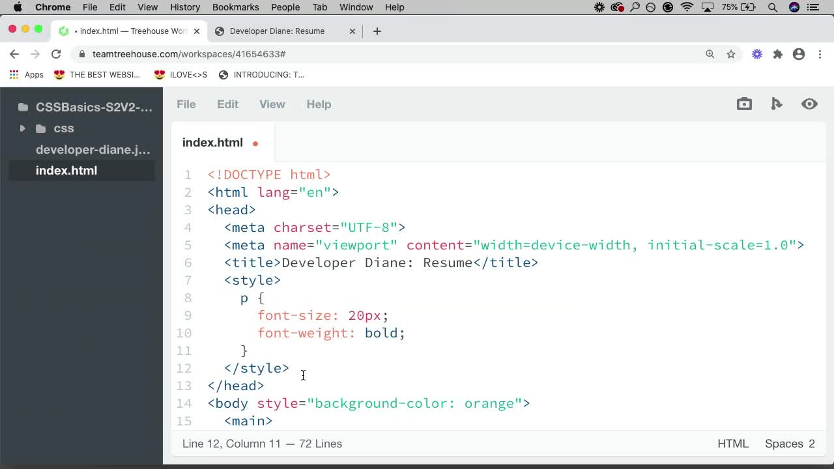Open the Chrome profile icon
Image resolution: width=834 pixels, height=469 pixels.
click(x=799, y=54)
